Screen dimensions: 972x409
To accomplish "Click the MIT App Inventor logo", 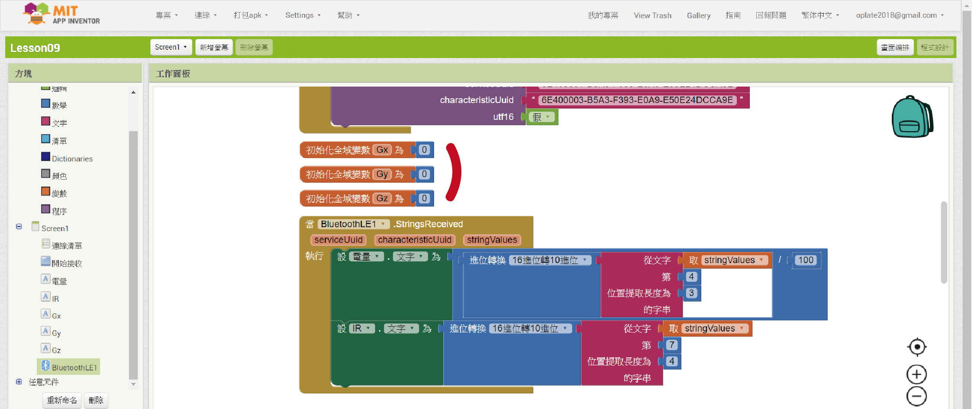I will point(62,15).
